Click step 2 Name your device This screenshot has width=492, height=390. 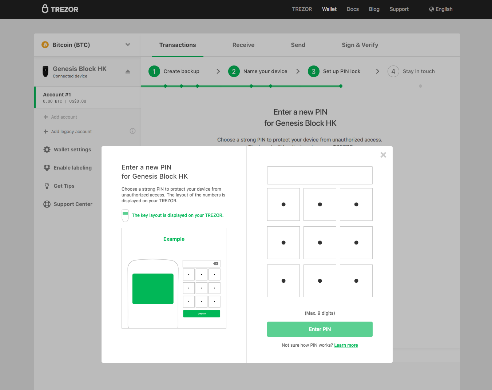click(258, 71)
